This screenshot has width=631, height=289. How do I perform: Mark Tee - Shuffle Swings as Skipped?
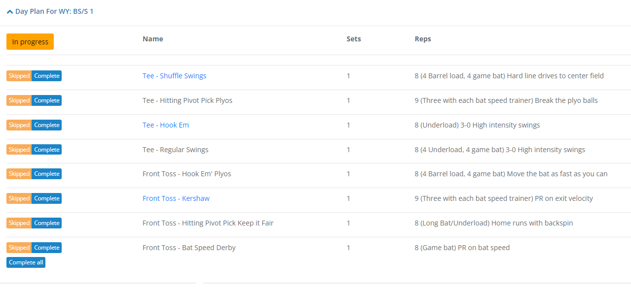(x=19, y=76)
